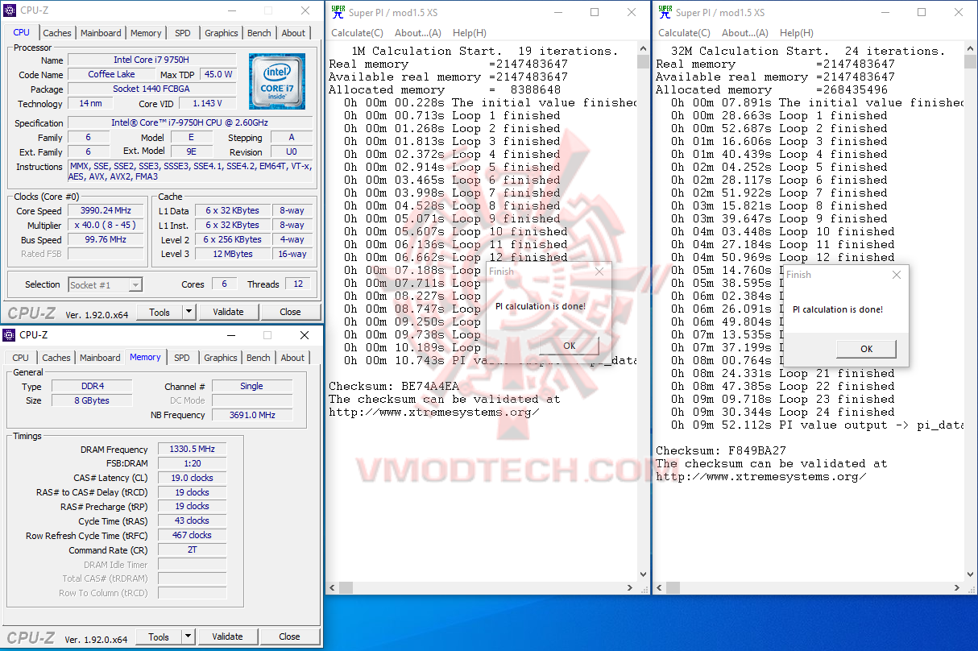Click DRAM Frequency value 1330.5 MHz
The image size is (978, 651).
click(x=192, y=450)
